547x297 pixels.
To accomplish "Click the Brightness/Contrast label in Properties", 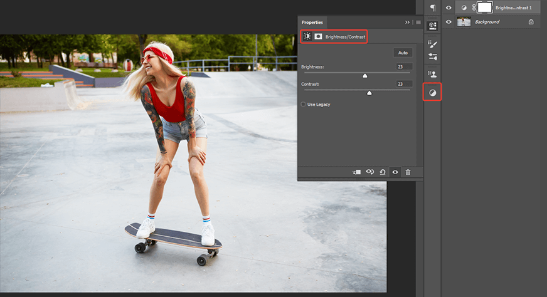I will pyautogui.click(x=345, y=36).
